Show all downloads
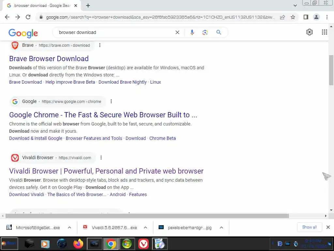 coord(310,227)
